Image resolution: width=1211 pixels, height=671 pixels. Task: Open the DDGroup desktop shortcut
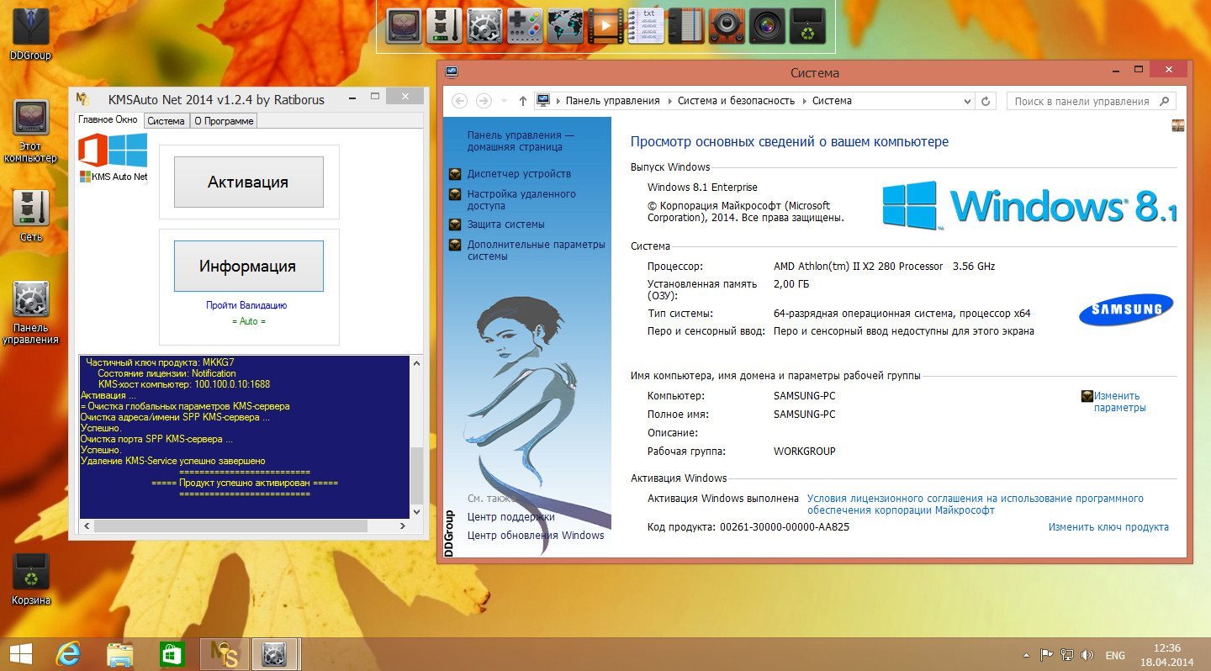tap(30, 34)
